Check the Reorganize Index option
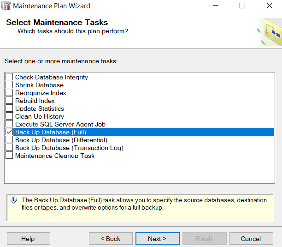This screenshot has width=282, height=247. tap(9, 93)
